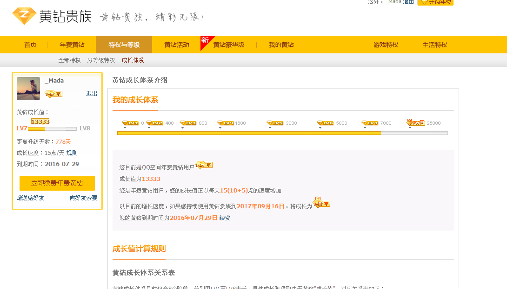The height and width of the screenshot is (289, 507).
Task: Open the 黄钻豪华版 tab
Action: (x=229, y=45)
